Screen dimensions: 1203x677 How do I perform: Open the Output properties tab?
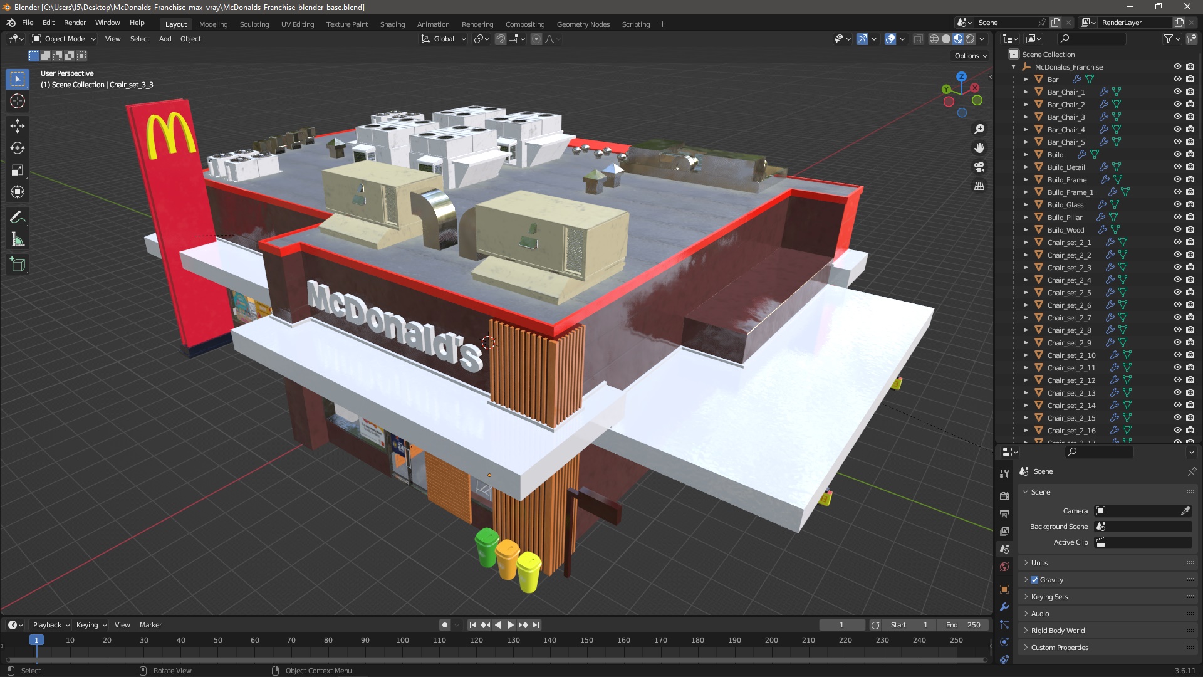tap(1004, 513)
